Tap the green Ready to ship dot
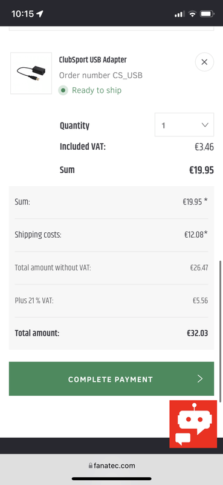Image resolution: width=223 pixels, height=485 pixels. (x=63, y=90)
